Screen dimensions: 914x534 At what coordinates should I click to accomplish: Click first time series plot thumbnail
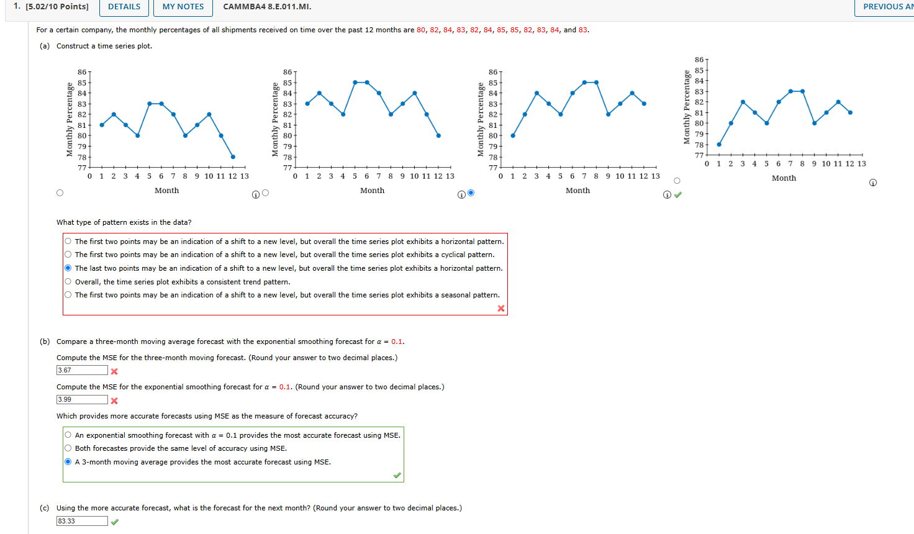pos(158,130)
